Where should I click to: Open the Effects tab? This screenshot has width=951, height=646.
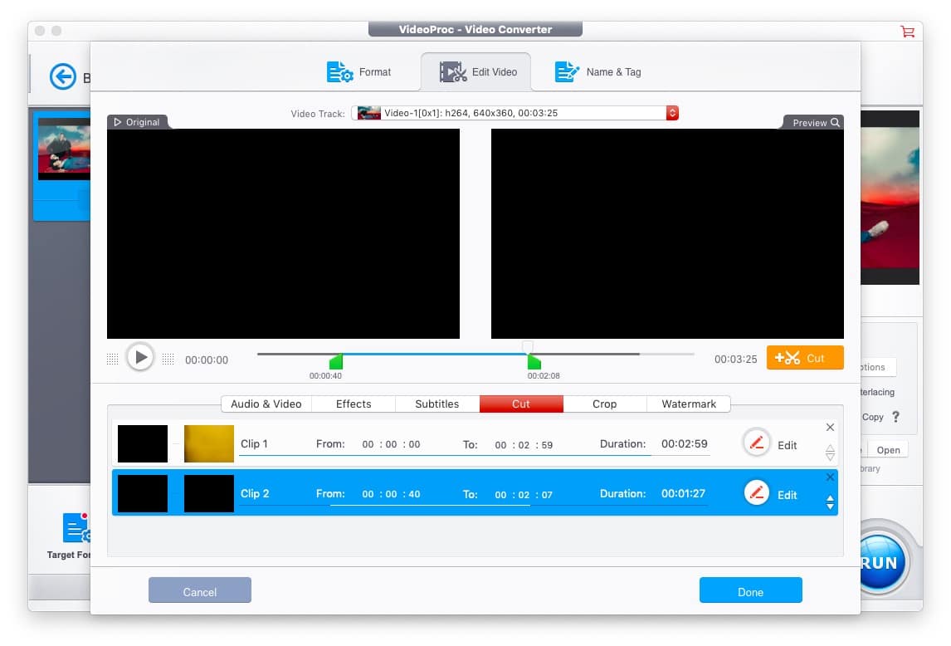click(x=354, y=404)
